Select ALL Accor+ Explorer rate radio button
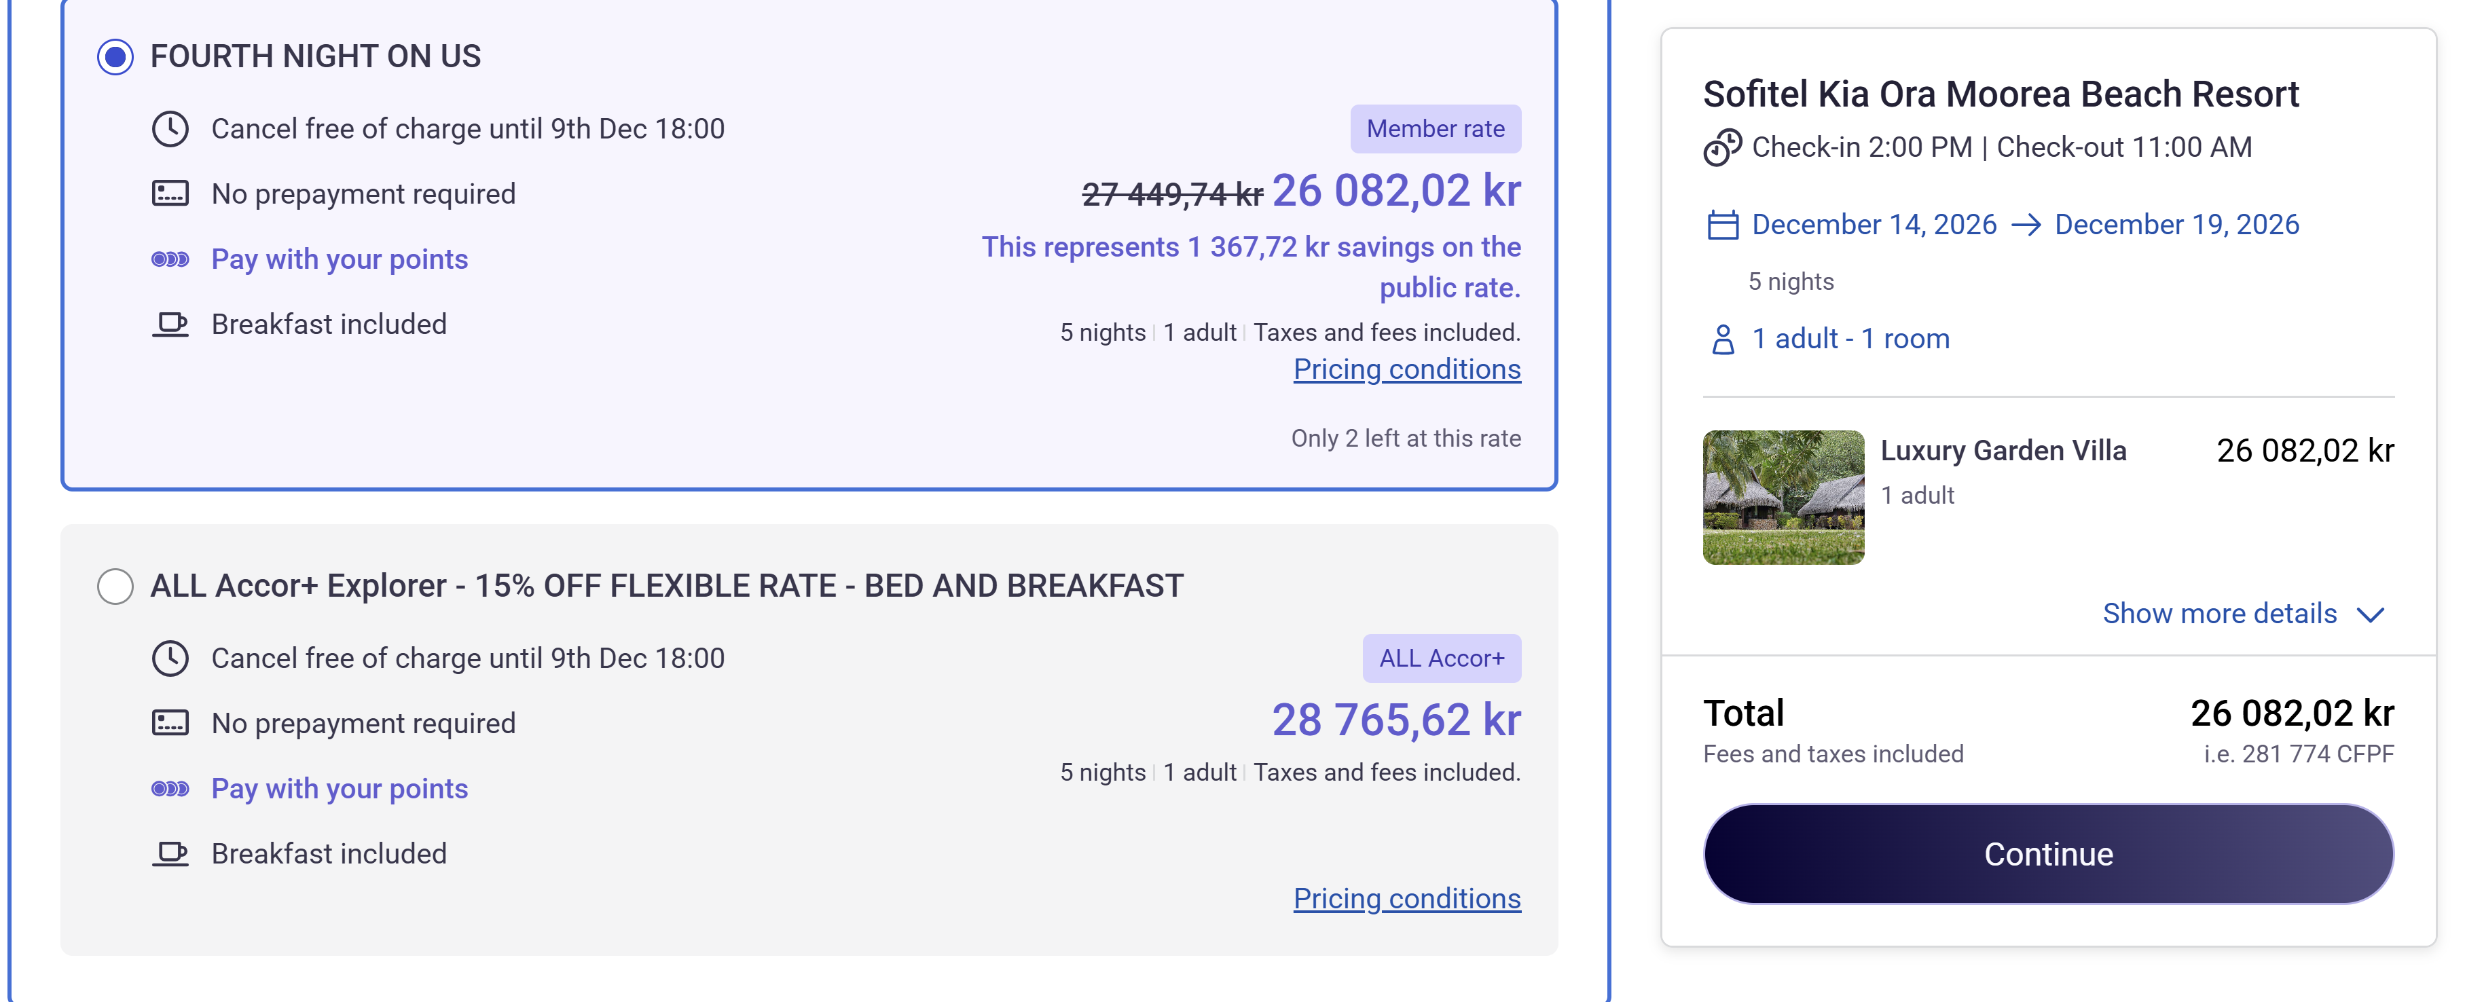2465x1002 pixels. pos(115,586)
